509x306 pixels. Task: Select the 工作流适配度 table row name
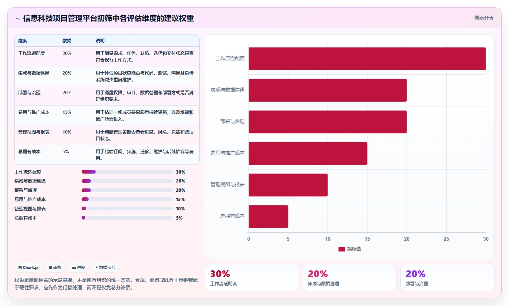(32, 53)
